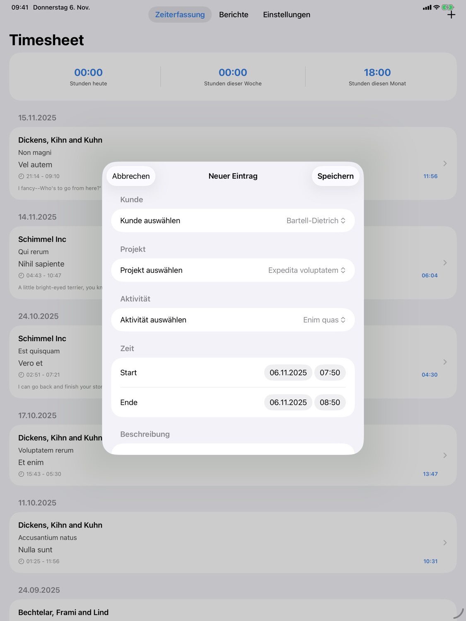Click duration 13:47 on Dickens entry
This screenshot has width=466, height=621.
430,474
